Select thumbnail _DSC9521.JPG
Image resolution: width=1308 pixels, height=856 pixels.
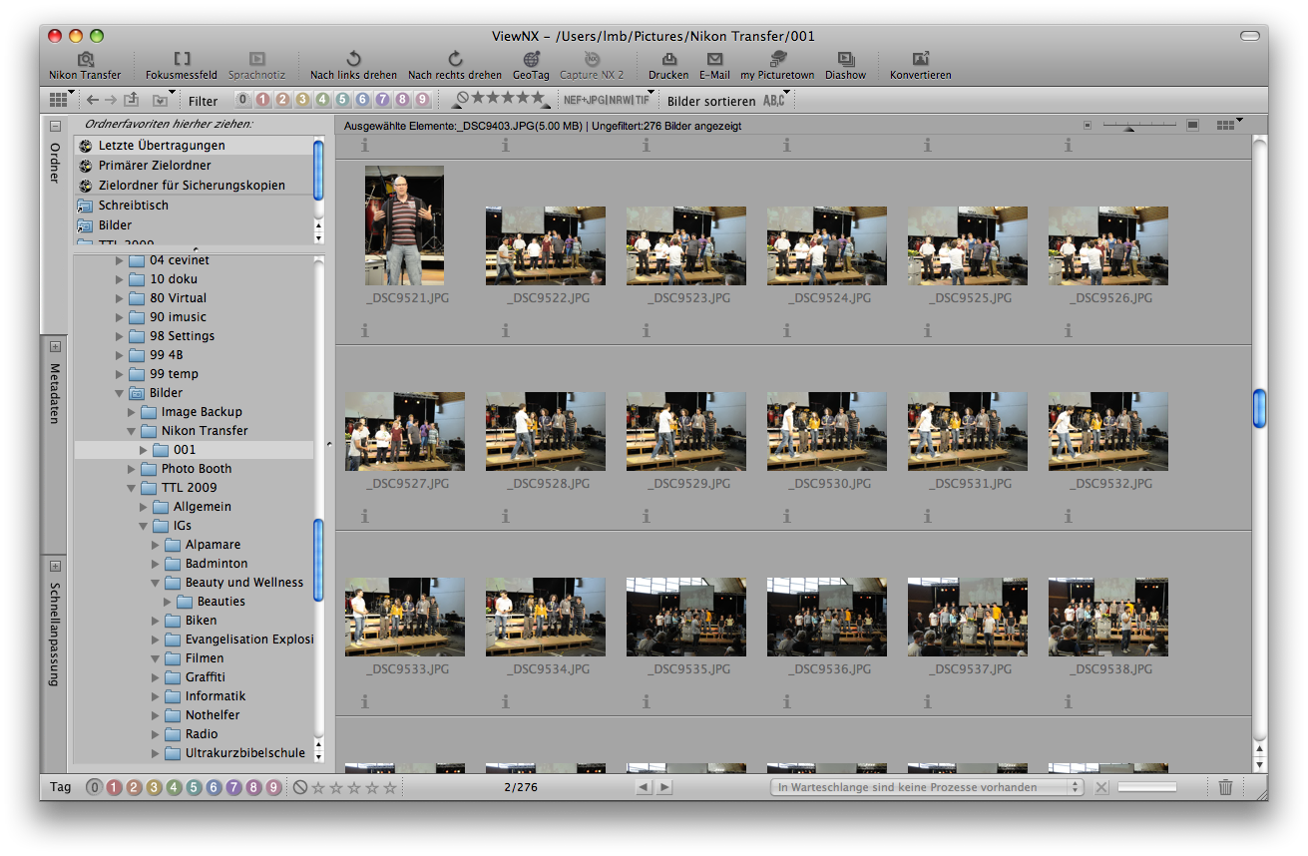(x=404, y=226)
